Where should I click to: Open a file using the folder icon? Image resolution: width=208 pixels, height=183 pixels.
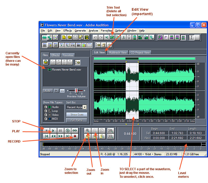[70, 38]
